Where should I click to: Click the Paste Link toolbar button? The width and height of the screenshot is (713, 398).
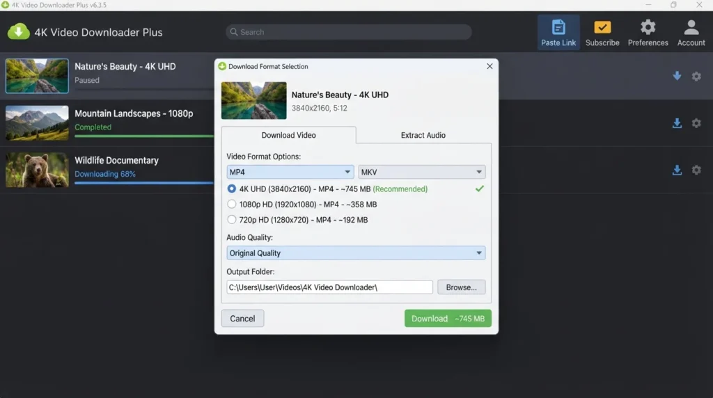(x=558, y=32)
